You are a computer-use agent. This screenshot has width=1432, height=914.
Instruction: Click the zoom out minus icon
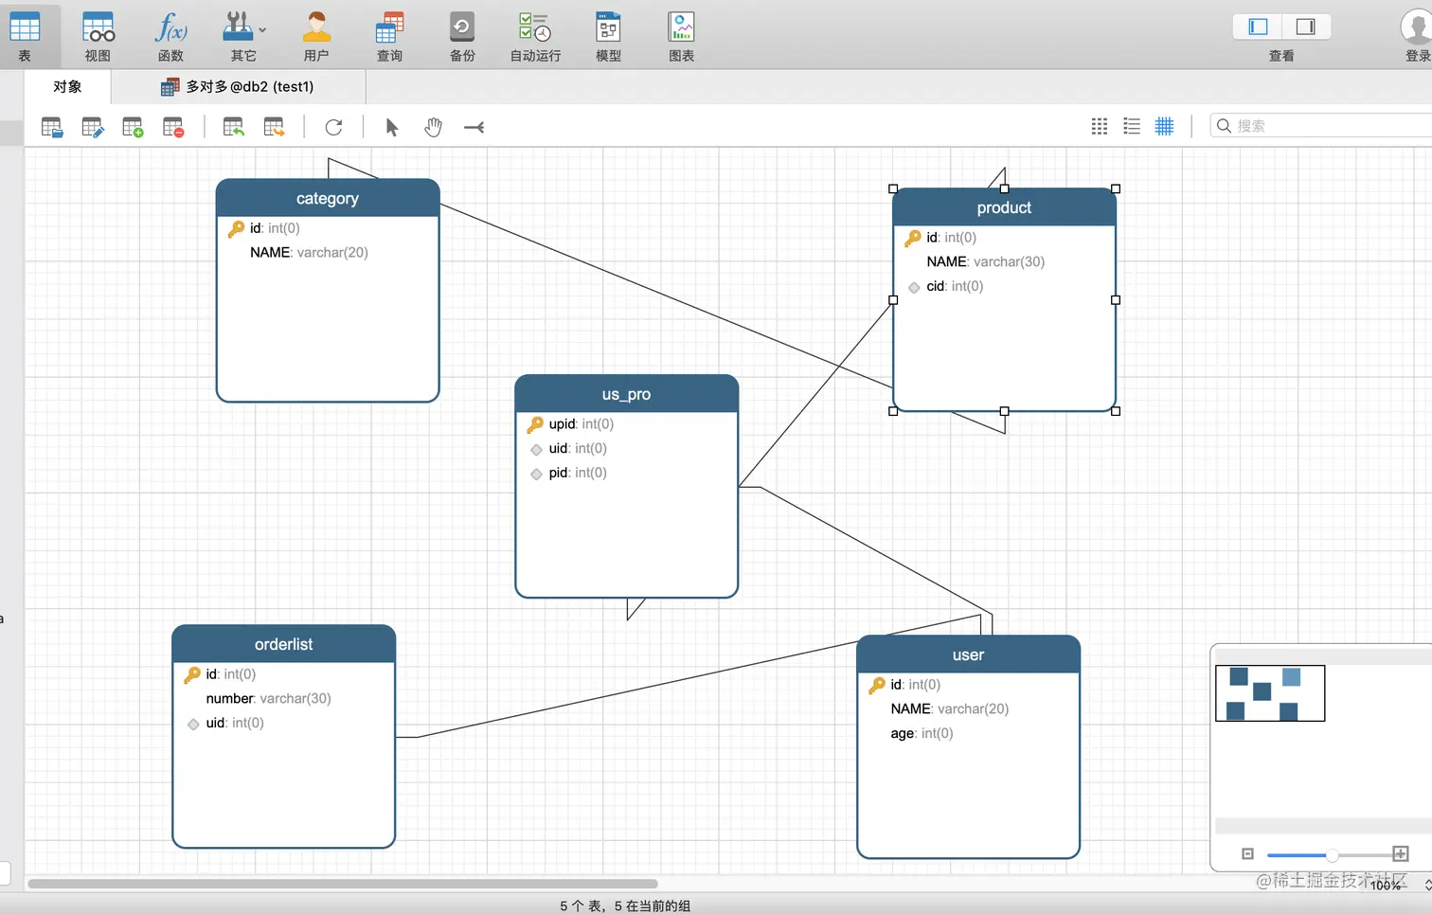pyautogui.click(x=1247, y=854)
